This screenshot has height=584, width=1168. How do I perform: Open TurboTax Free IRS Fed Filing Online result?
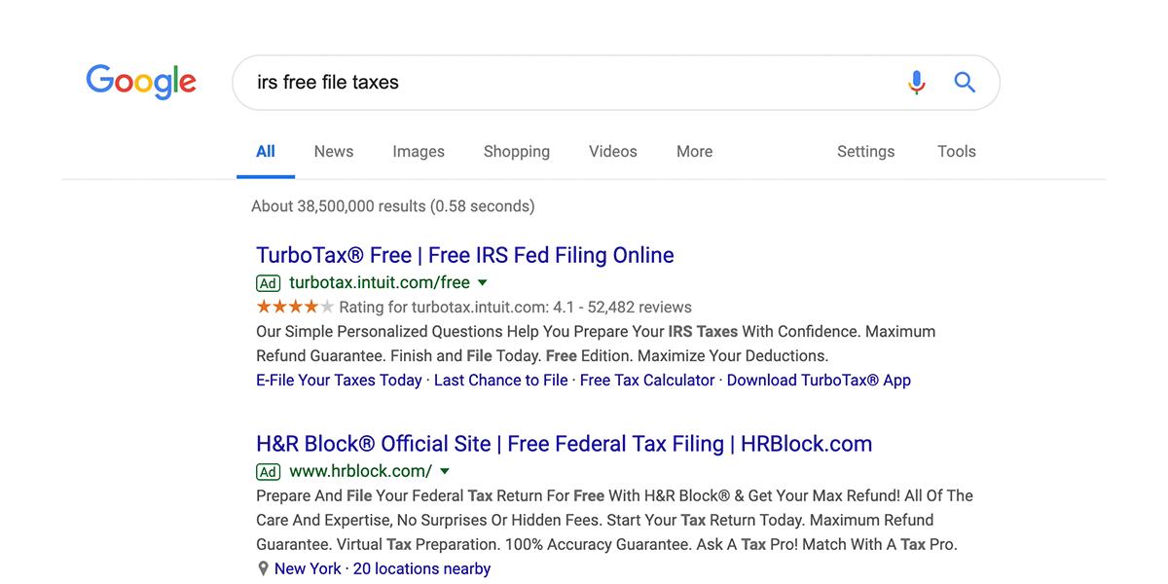(x=465, y=255)
